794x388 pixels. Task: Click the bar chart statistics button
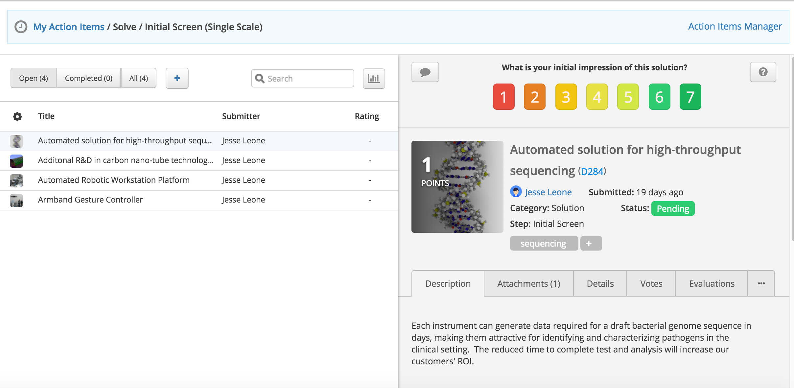374,79
